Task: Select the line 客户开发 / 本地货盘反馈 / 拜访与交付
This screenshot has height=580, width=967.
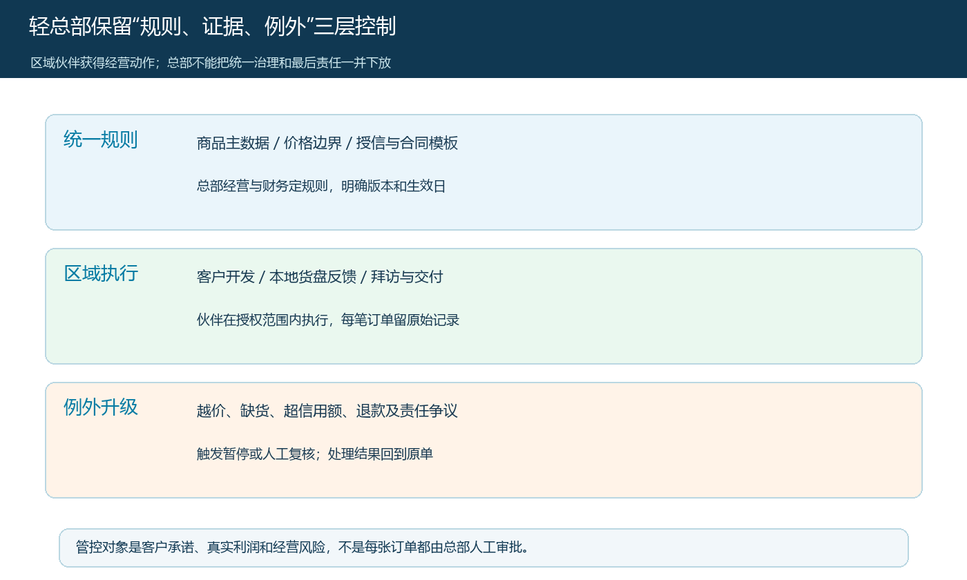Action: (320, 278)
